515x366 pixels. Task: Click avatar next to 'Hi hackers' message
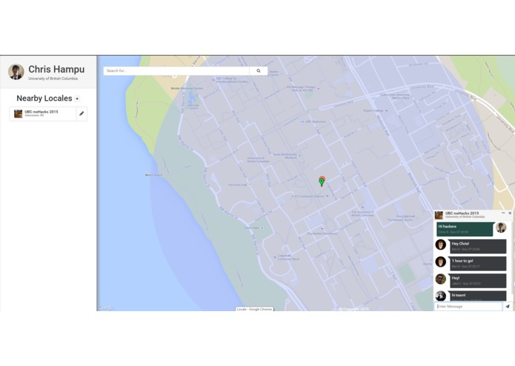click(501, 227)
